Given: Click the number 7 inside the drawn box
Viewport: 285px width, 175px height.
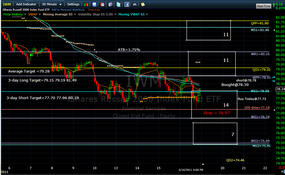Looking at the screenshot, I should coord(233,134).
